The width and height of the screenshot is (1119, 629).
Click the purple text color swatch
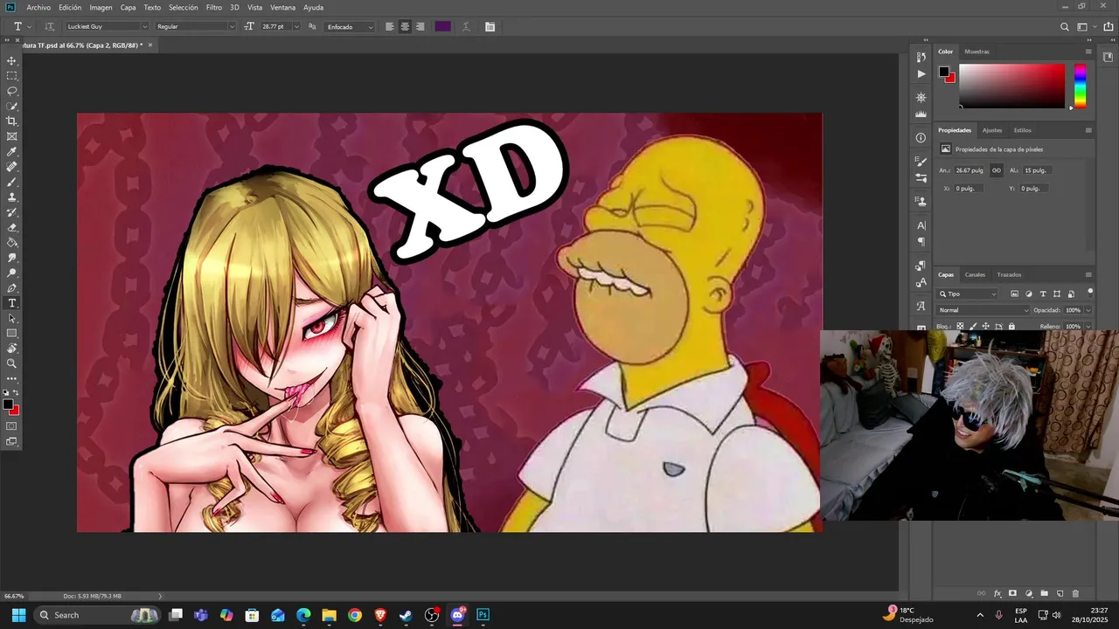[443, 27]
